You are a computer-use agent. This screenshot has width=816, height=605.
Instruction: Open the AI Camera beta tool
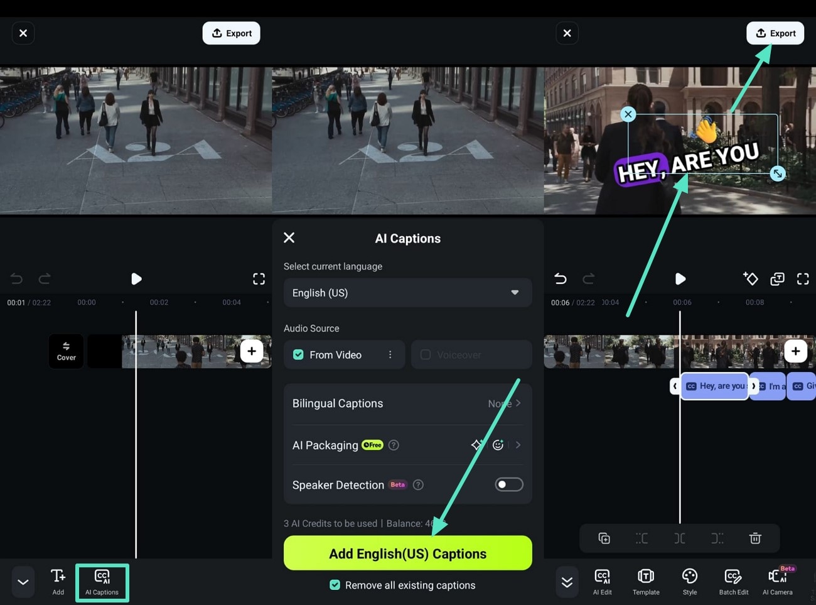click(778, 582)
